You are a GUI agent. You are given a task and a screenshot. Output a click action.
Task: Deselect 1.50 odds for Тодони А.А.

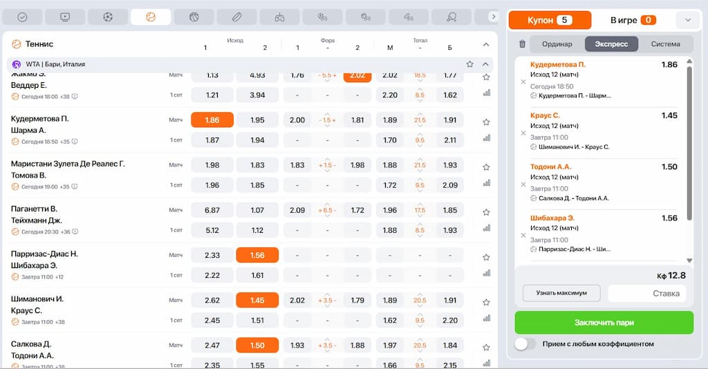pyautogui.click(x=257, y=346)
